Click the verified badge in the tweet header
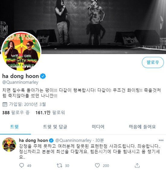 tap(51, 141)
